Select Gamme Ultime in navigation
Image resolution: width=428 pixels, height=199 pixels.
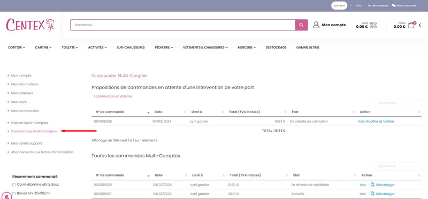[x=308, y=47]
